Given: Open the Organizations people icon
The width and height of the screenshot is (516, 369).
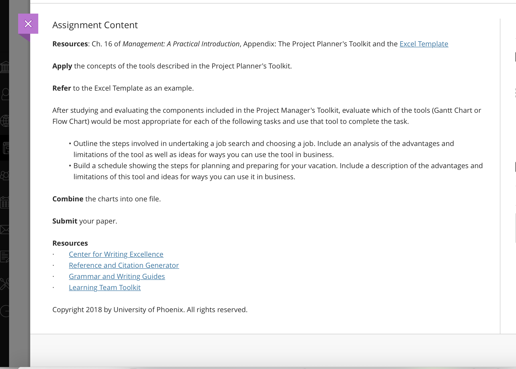Looking at the screenshot, I should pyautogui.click(x=5, y=175).
